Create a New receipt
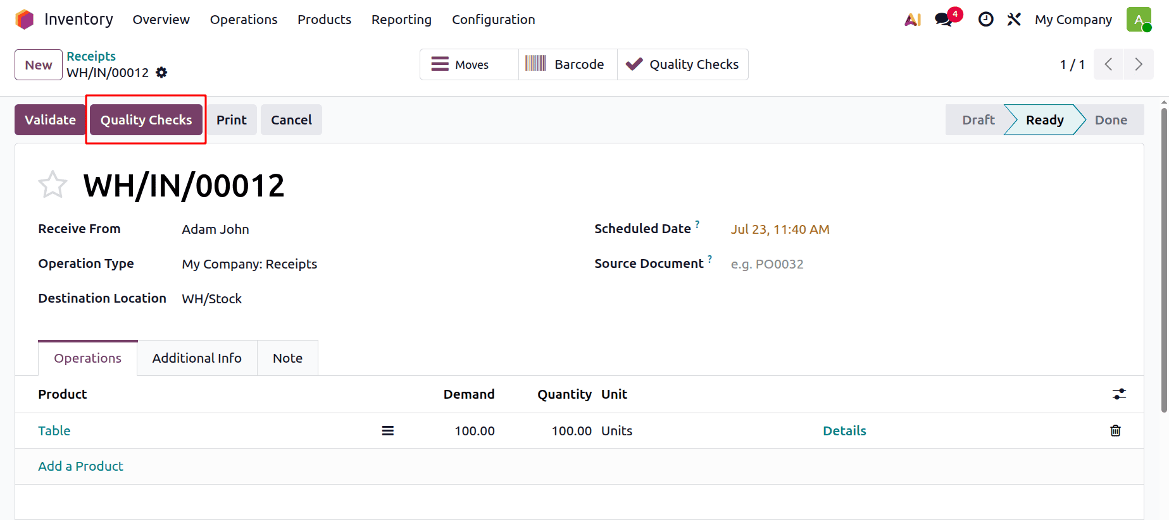Viewport: 1169px width, 520px height. coord(39,65)
